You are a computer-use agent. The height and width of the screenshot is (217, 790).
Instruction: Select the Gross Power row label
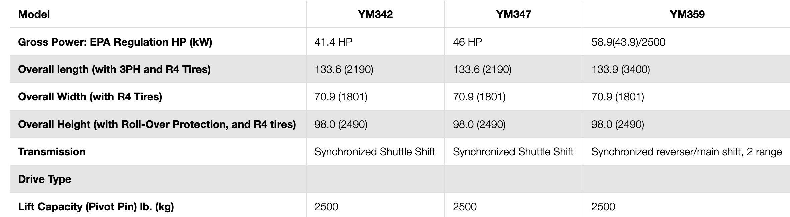115,42
